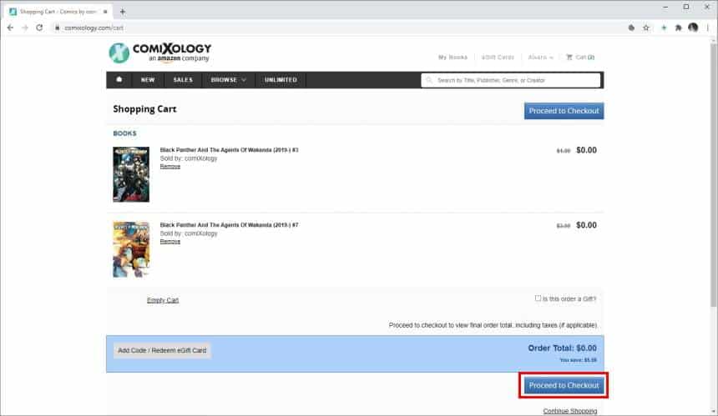Screen dimensions: 718x416
Task: Click bottom Proceed to Checkout button
Action: pyautogui.click(x=564, y=385)
